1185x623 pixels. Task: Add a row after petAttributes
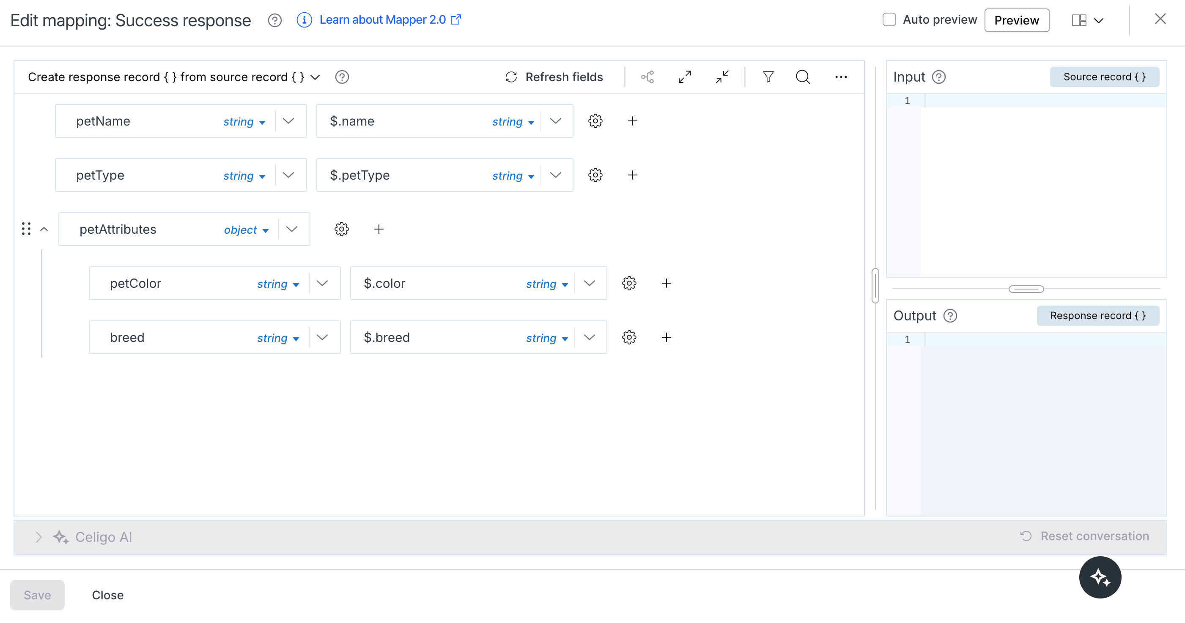pyautogui.click(x=379, y=229)
